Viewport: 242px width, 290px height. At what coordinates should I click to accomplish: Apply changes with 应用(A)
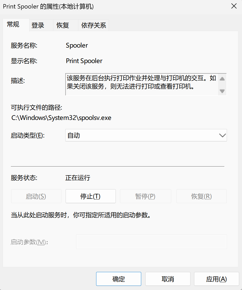coord(216,279)
